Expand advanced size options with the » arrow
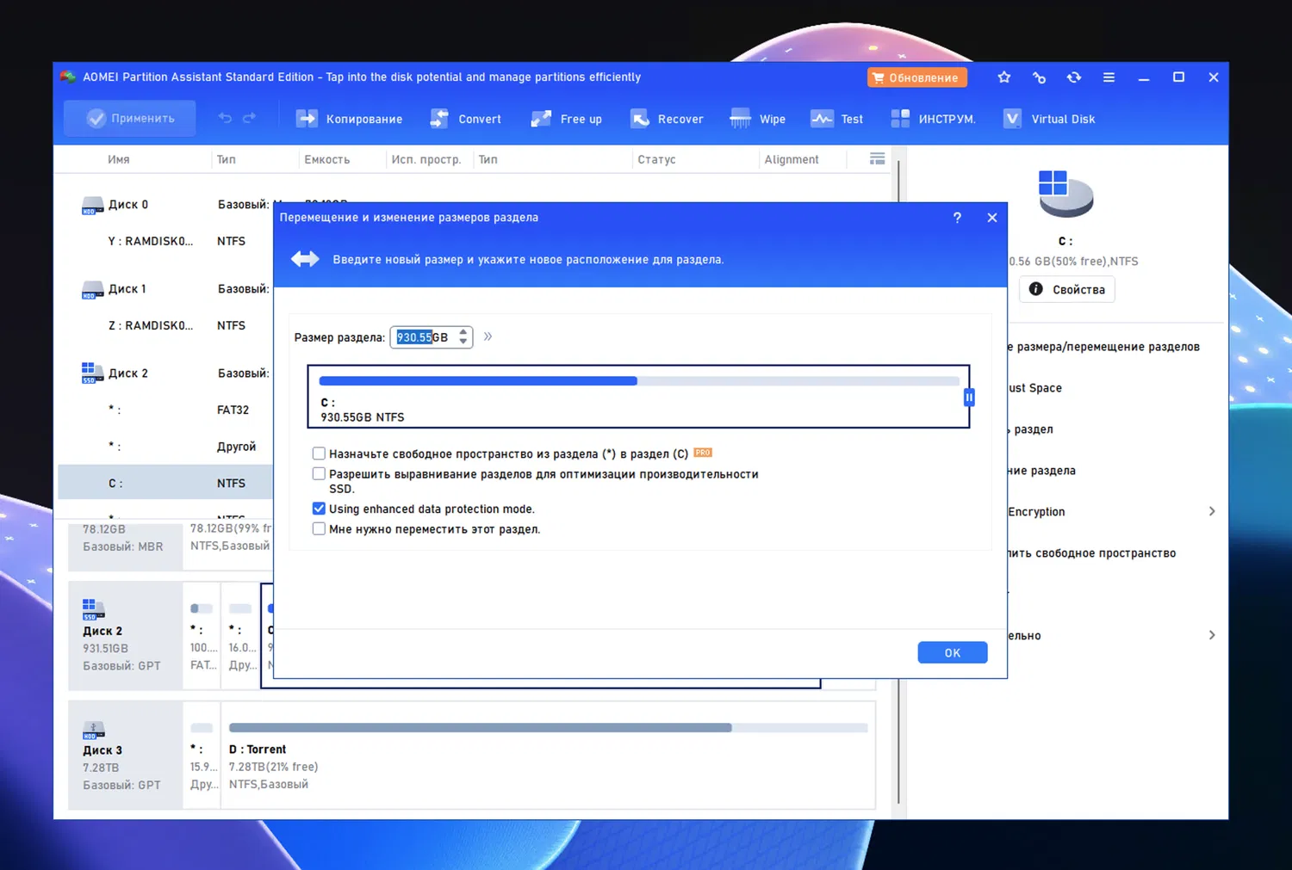This screenshot has width=1292, height=870. [488, 336]
